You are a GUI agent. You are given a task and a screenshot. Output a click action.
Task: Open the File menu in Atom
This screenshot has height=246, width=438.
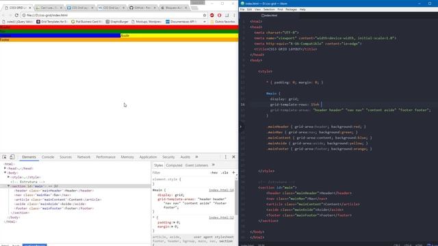click(x=242, y=10)
